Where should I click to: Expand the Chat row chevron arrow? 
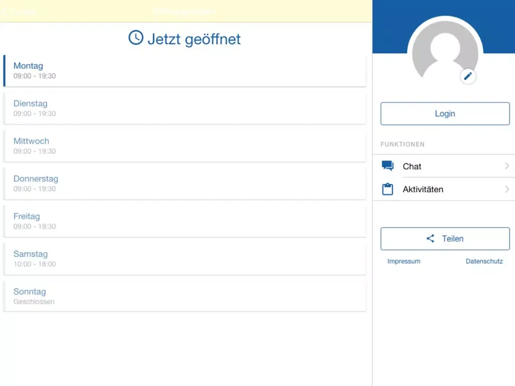(507, 166)
